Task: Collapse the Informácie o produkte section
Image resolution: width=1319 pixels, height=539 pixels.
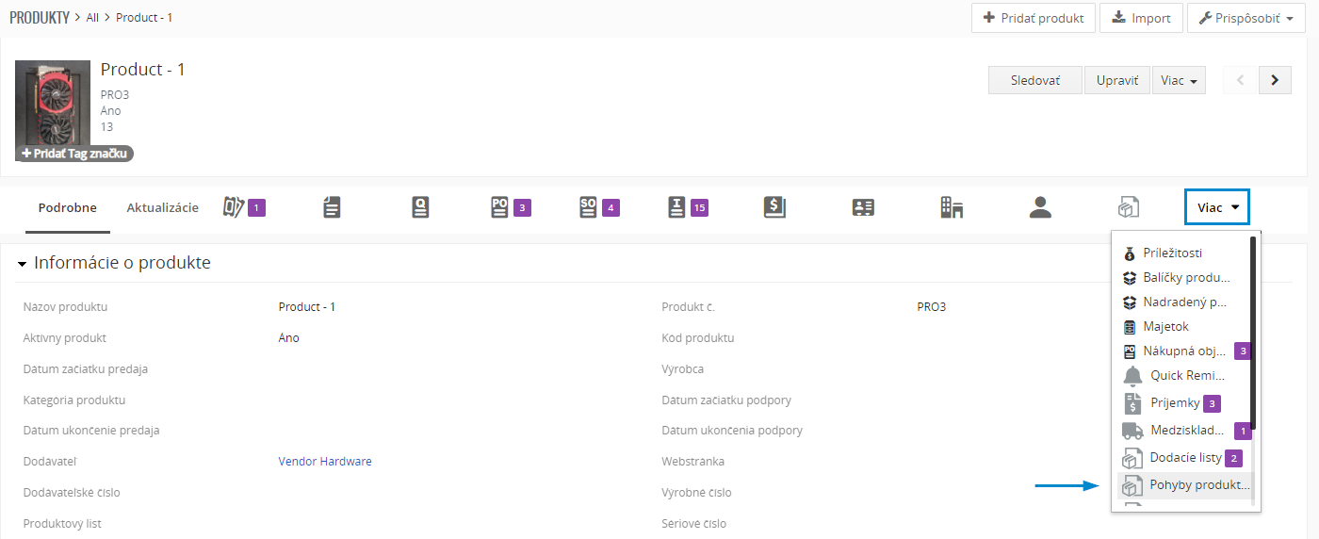Action: (x=22, y=264)
